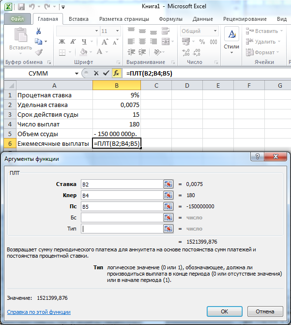Click the Бс argument input field
This screenshot has width=291, height=325.
[x=122, y=217]
